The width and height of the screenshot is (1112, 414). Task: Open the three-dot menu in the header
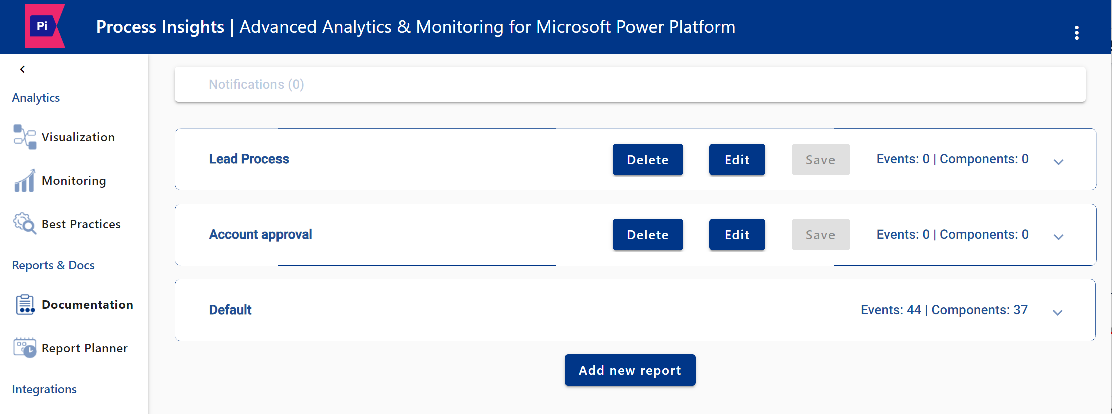[x=1076, y=33]
